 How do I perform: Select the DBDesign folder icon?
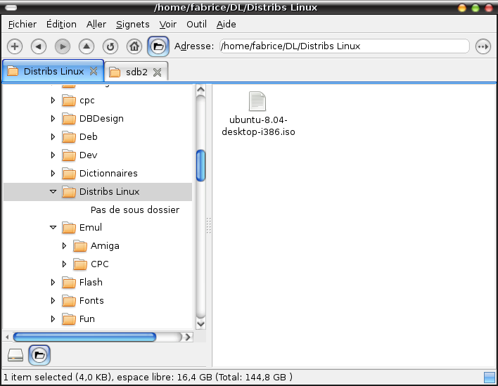[69, 118]
